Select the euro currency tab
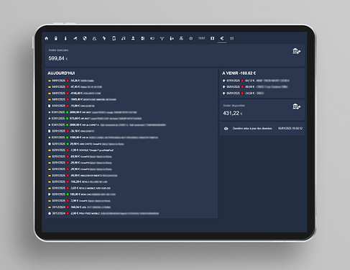350x270 pixels. (x=222, y=38)
